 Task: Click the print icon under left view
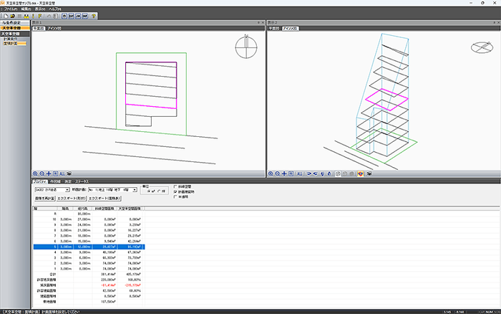(x=70, y=173)
